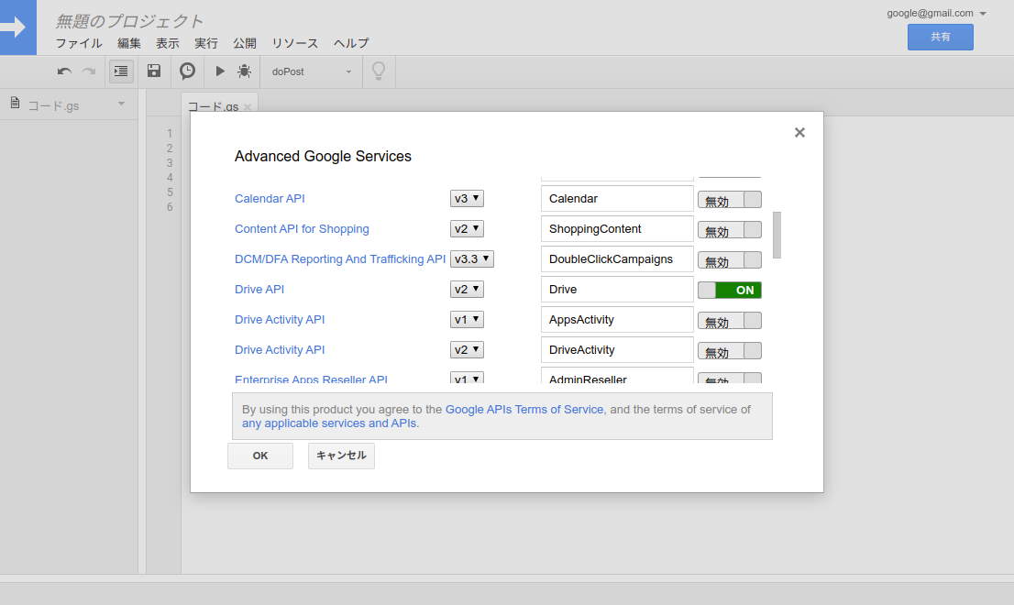Enable the Drive Activity API v1 toggle

click(729, 320)
